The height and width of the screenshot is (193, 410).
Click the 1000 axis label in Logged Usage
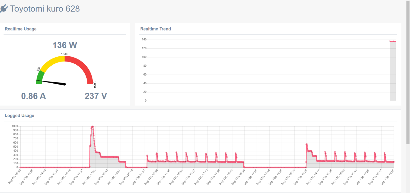click(15, 126)
